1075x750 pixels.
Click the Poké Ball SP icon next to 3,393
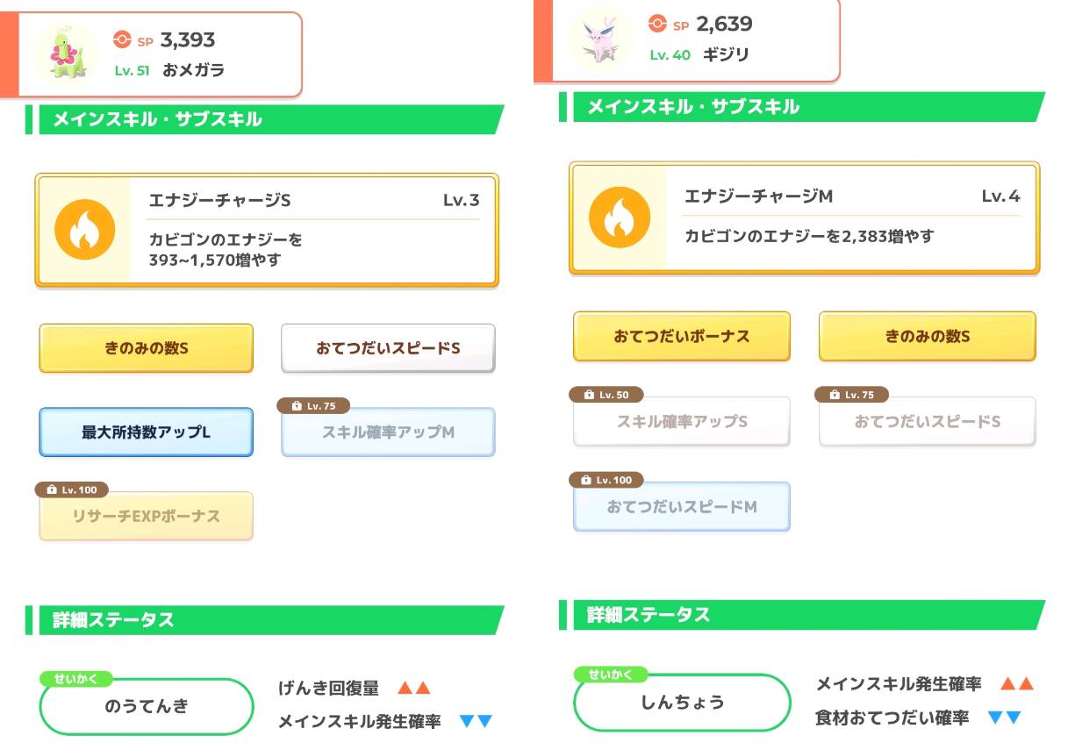(x=122, y=39)
